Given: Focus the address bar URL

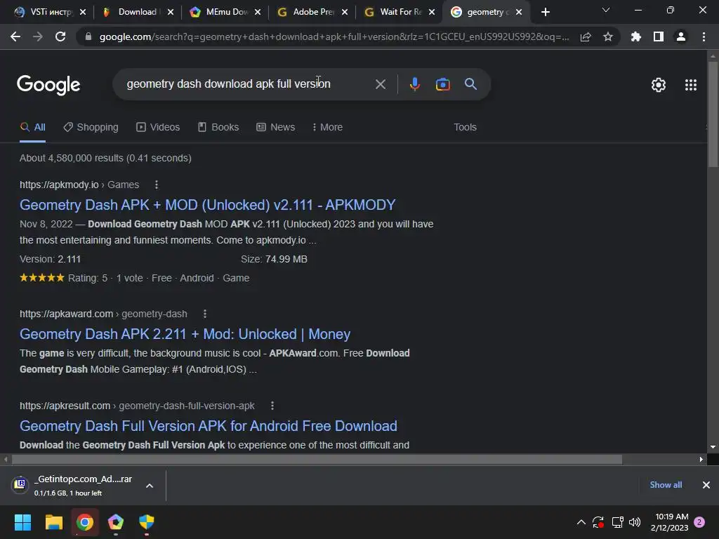Looking at the screenshot, I should pos(334,36).
